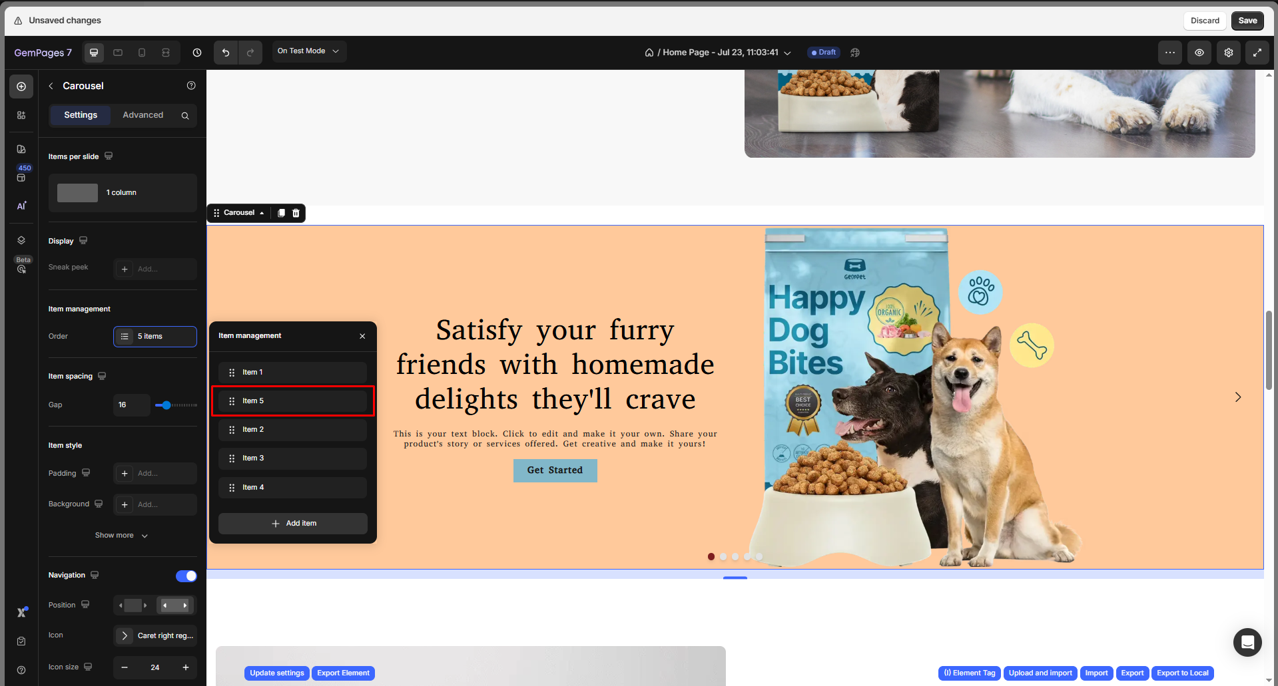Image resolution: width=1278 pixels, height=686 pixels.
Task: Open the chat support bubble
Action: tap(1247, 643)
